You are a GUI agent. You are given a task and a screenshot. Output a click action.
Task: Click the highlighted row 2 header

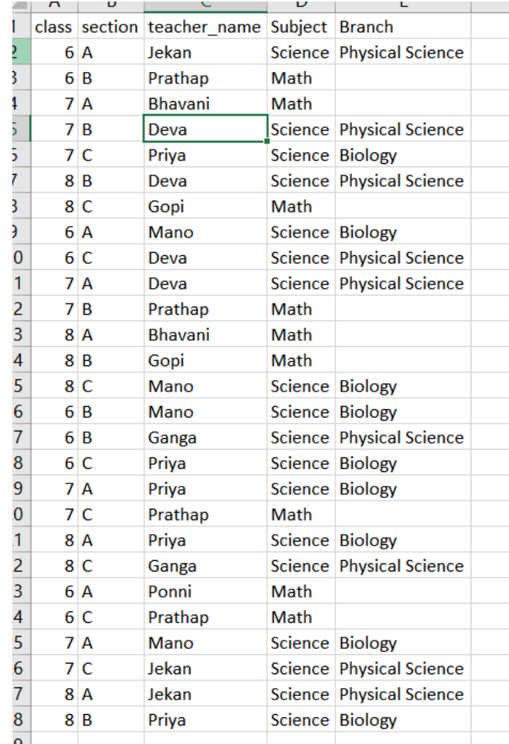click(15, 53)
